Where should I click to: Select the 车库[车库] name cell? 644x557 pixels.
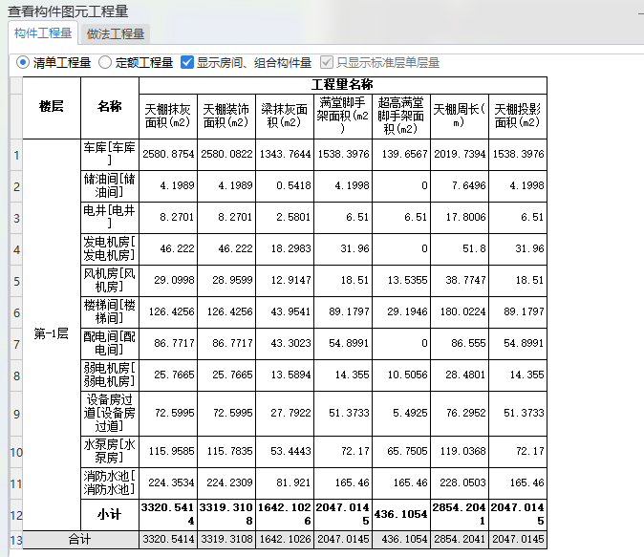click(110, 155)
